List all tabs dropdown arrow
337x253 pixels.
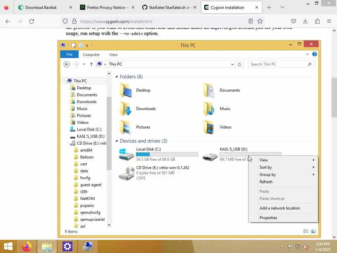coord(282,7)
